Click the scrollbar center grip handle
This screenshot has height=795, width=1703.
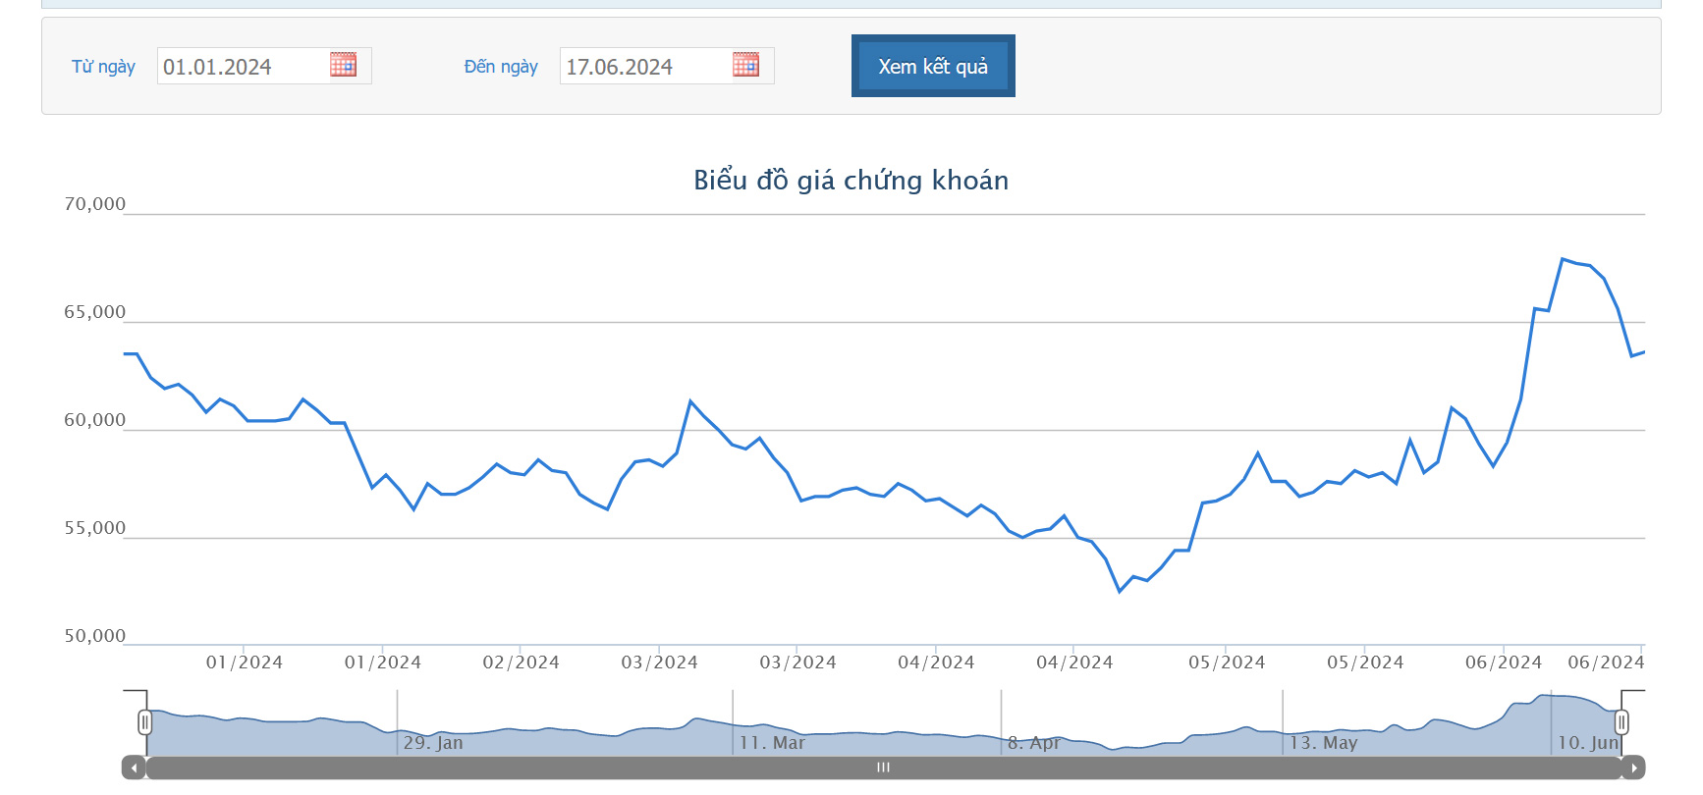pos(883,768)
